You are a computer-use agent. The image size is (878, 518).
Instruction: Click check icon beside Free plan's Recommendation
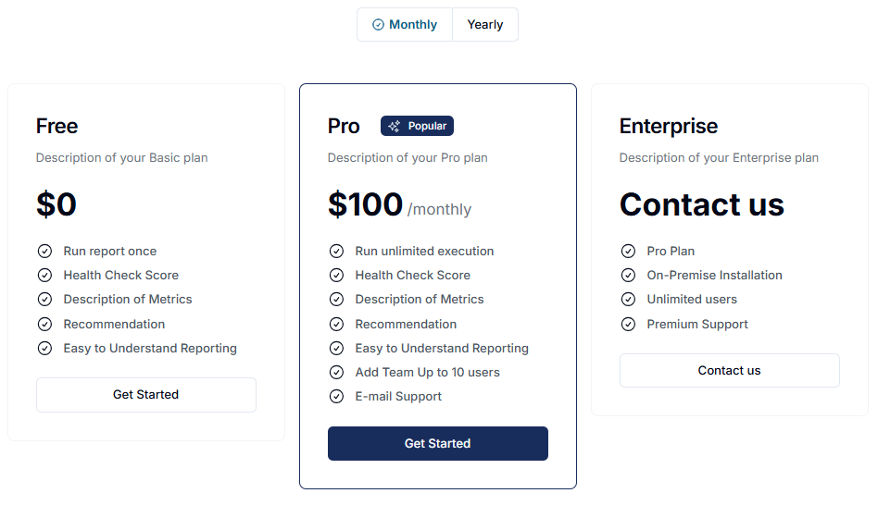click(x=44, y=325)
